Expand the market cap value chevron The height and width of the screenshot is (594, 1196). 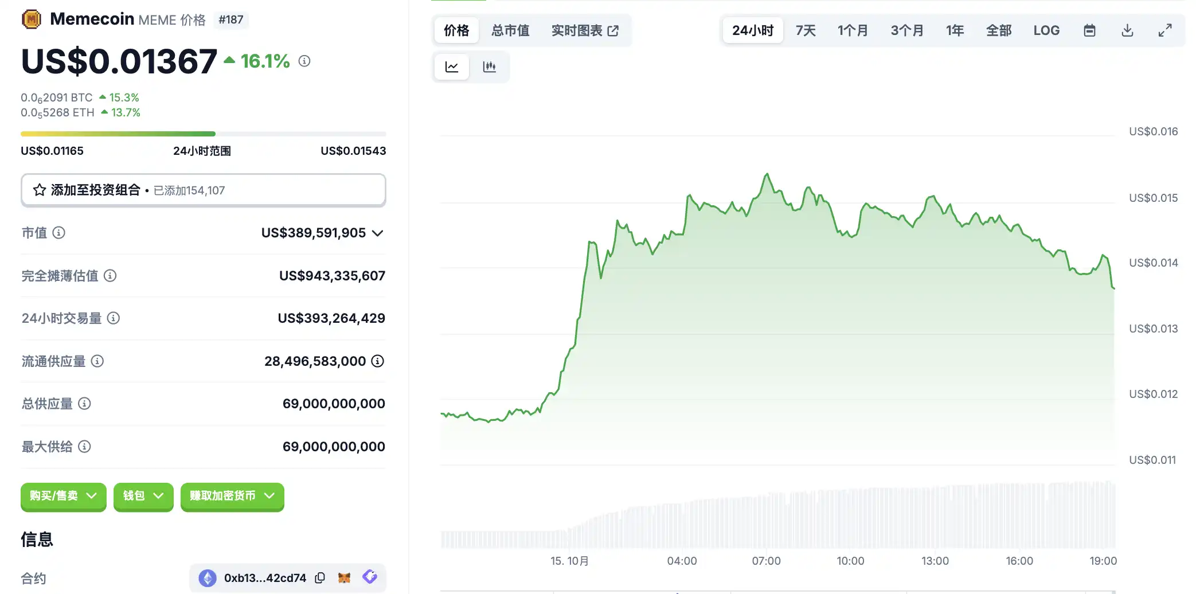tap(377, 233)
